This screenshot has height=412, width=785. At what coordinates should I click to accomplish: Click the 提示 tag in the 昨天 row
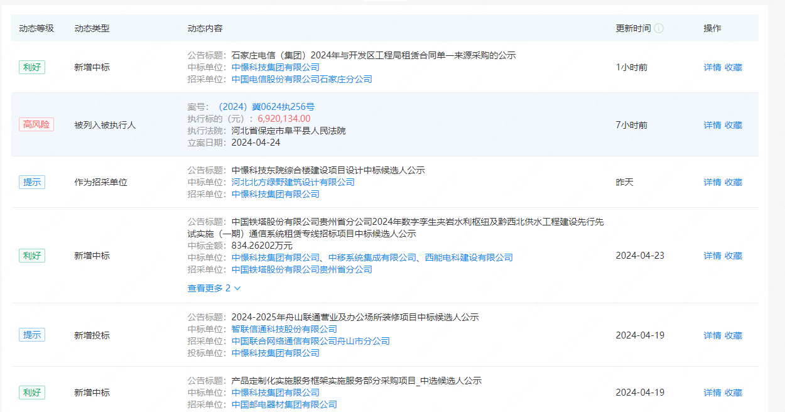[x=32, y=182]
